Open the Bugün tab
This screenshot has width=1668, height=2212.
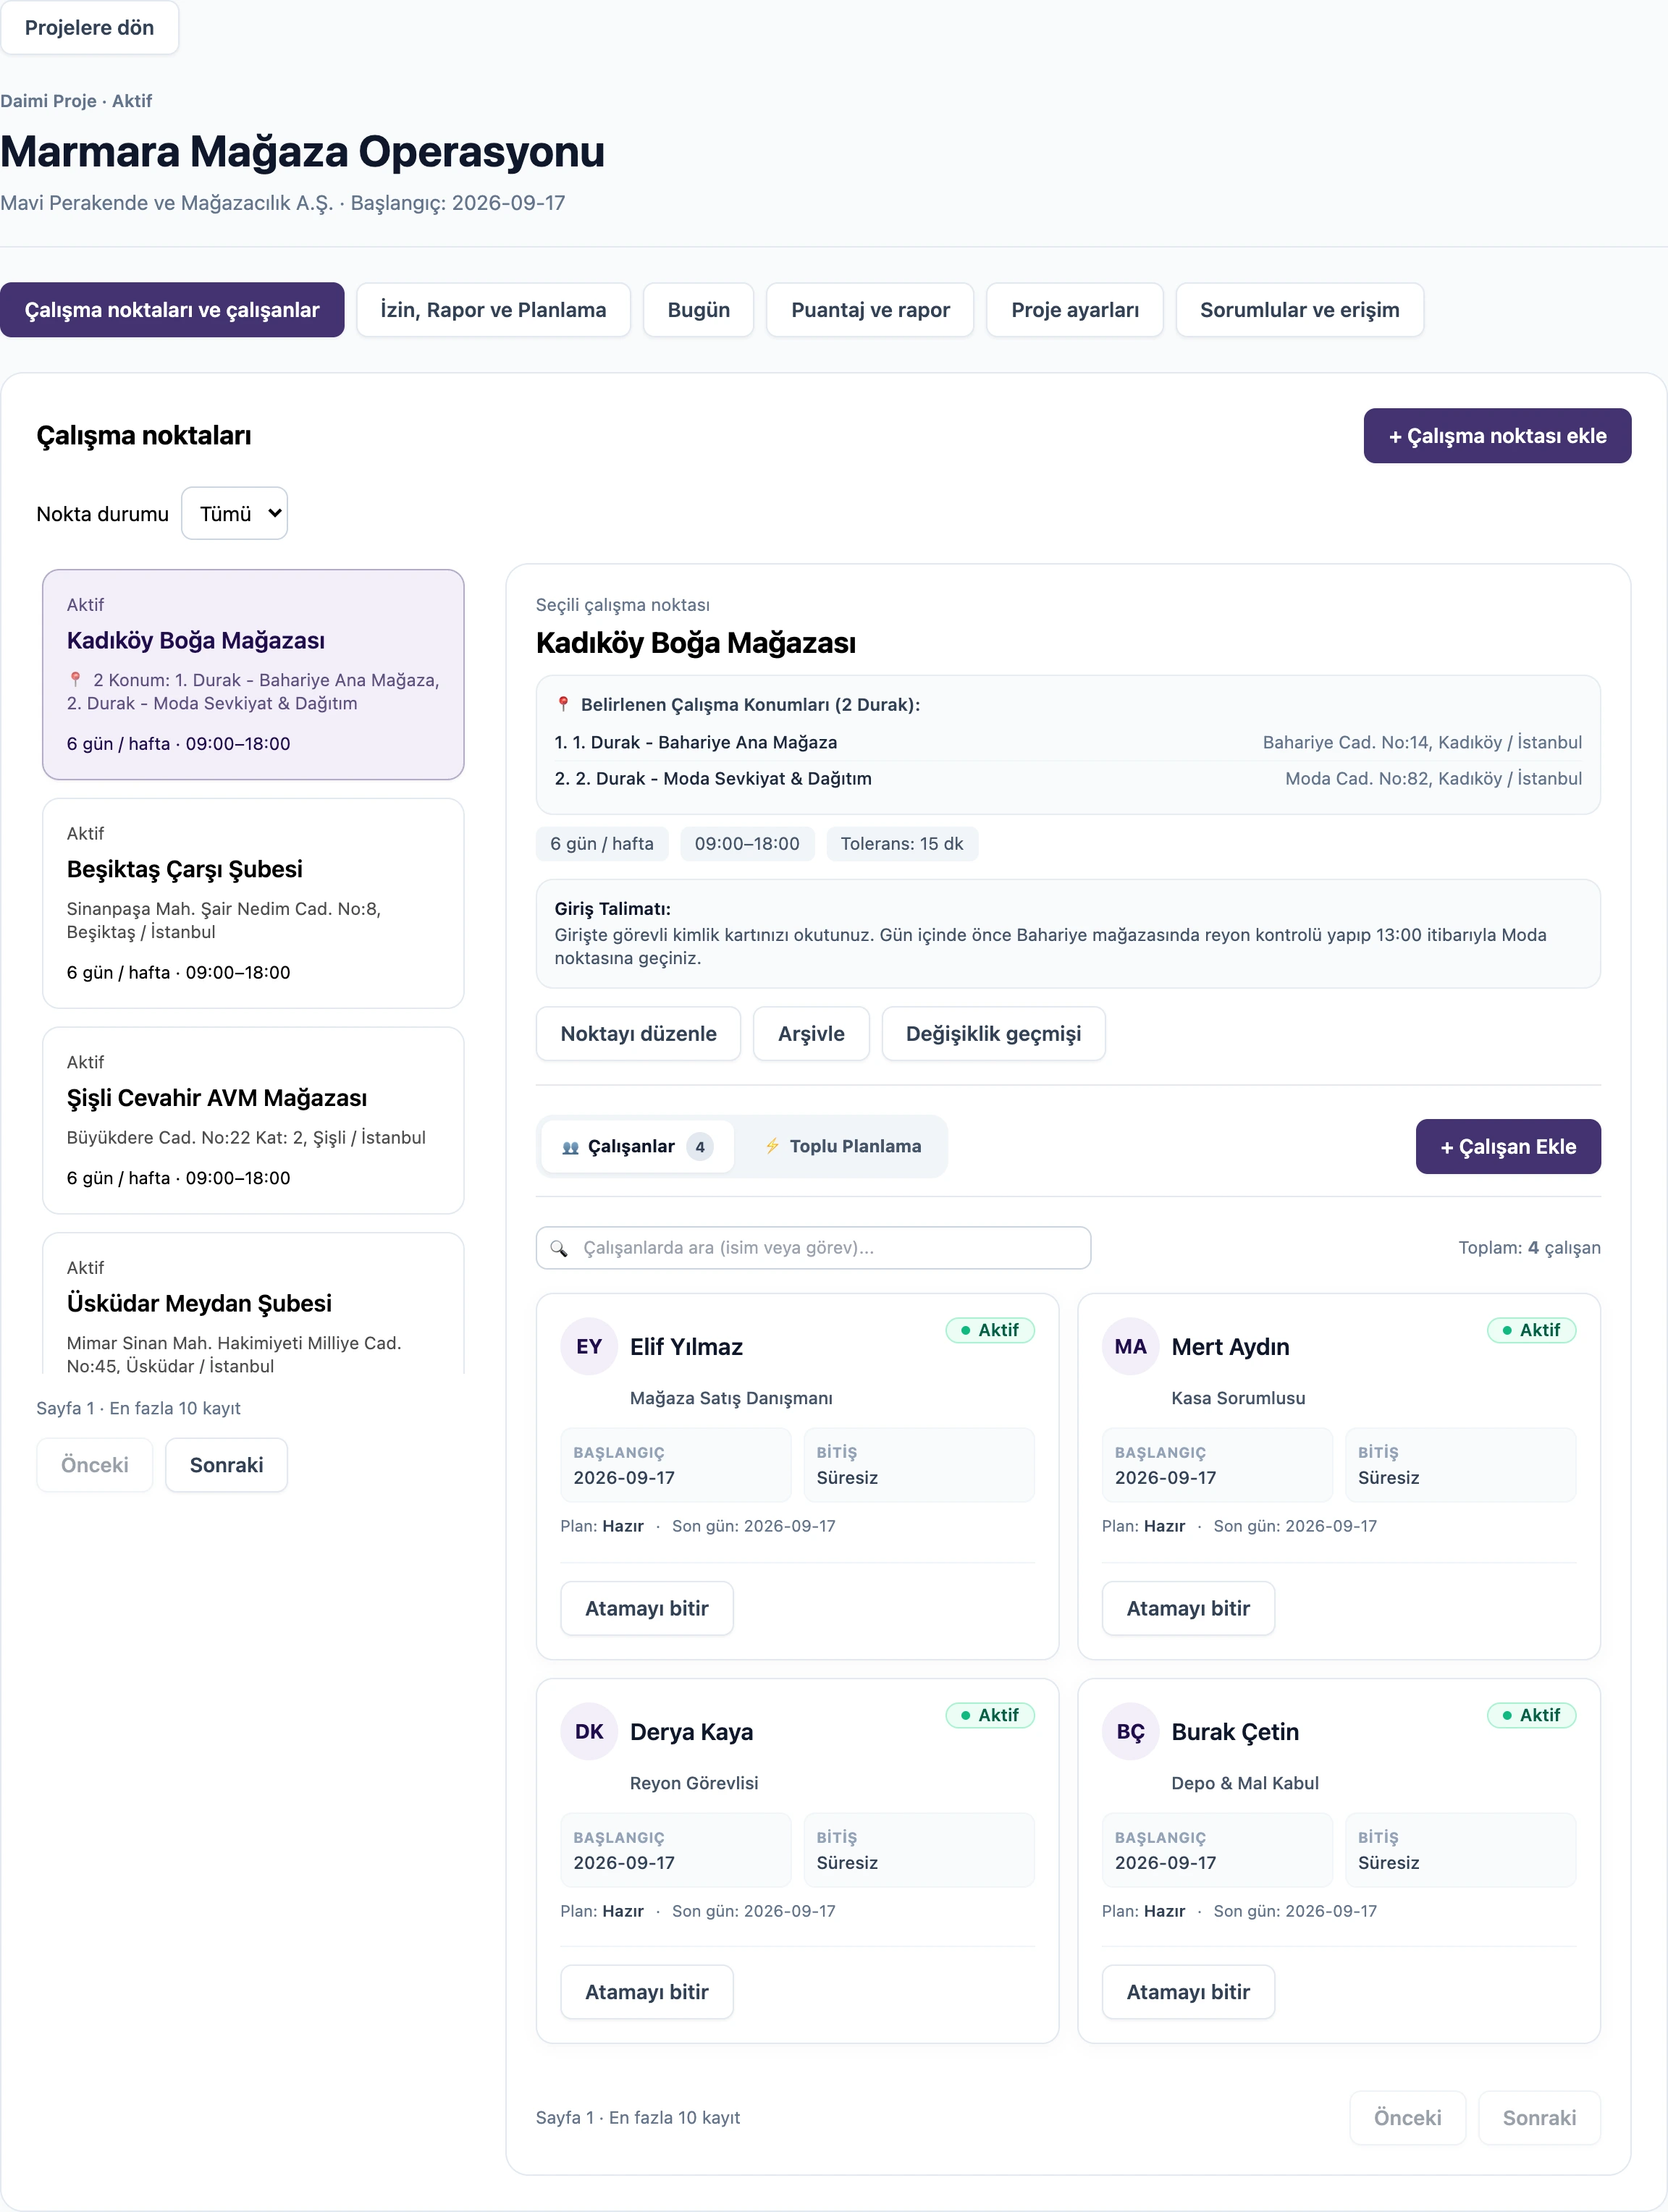[698, 310]
